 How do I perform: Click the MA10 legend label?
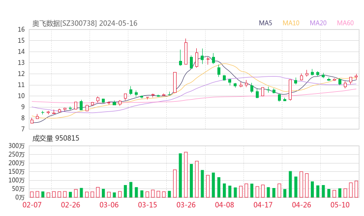coord(291,23)
